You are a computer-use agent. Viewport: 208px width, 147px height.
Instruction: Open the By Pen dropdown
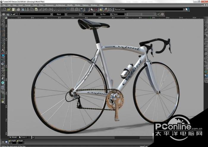(111, 14)
